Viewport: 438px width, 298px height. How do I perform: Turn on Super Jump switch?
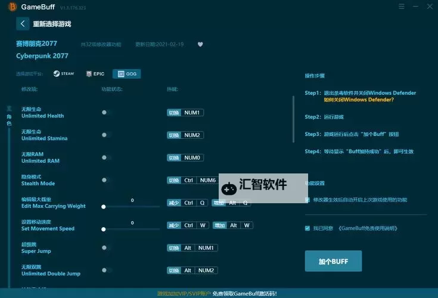[107, 248]
